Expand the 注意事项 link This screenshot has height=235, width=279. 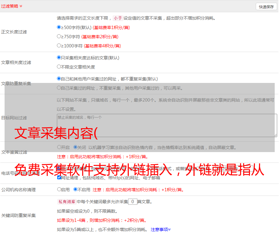pos(161,229)
